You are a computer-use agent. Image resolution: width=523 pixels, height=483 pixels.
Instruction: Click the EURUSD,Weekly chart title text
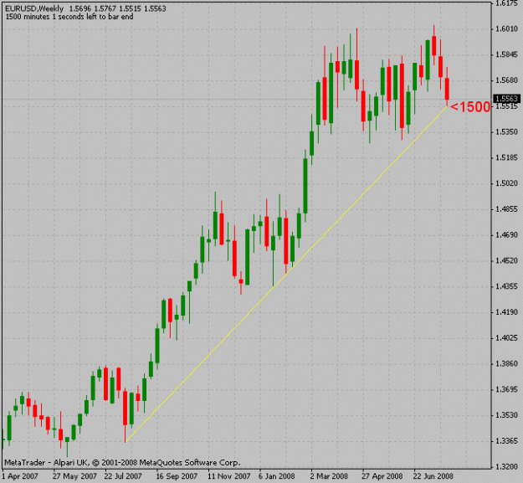34,8
